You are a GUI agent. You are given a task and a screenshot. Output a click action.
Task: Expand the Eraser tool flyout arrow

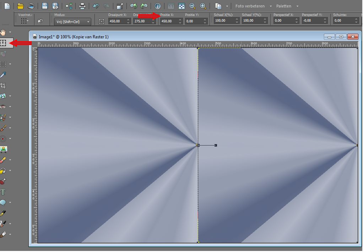(x=10, y=160)
